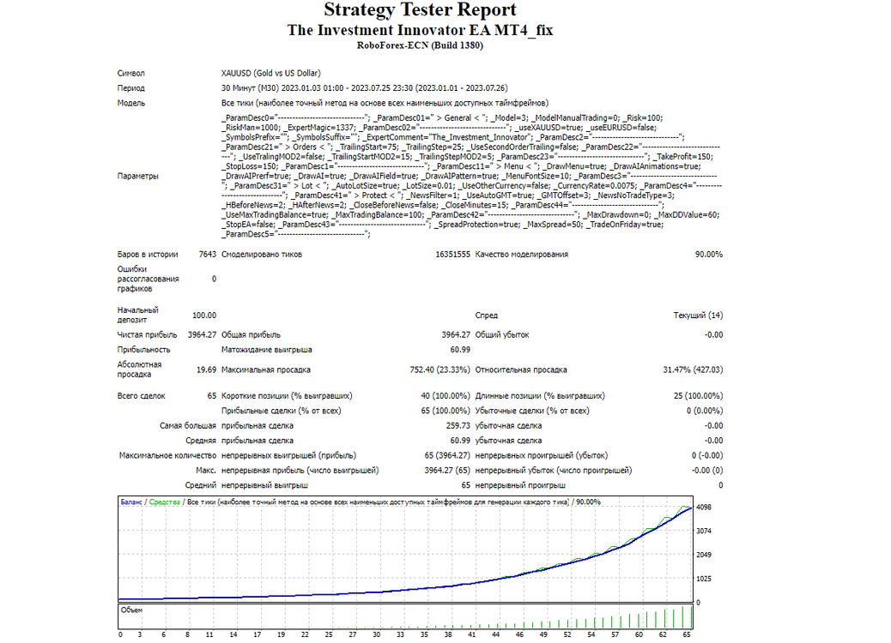The width and height of the screenshot is (891, 643).
Task: Select the ticks value "16351555"
Action: [x=453, y=255]
